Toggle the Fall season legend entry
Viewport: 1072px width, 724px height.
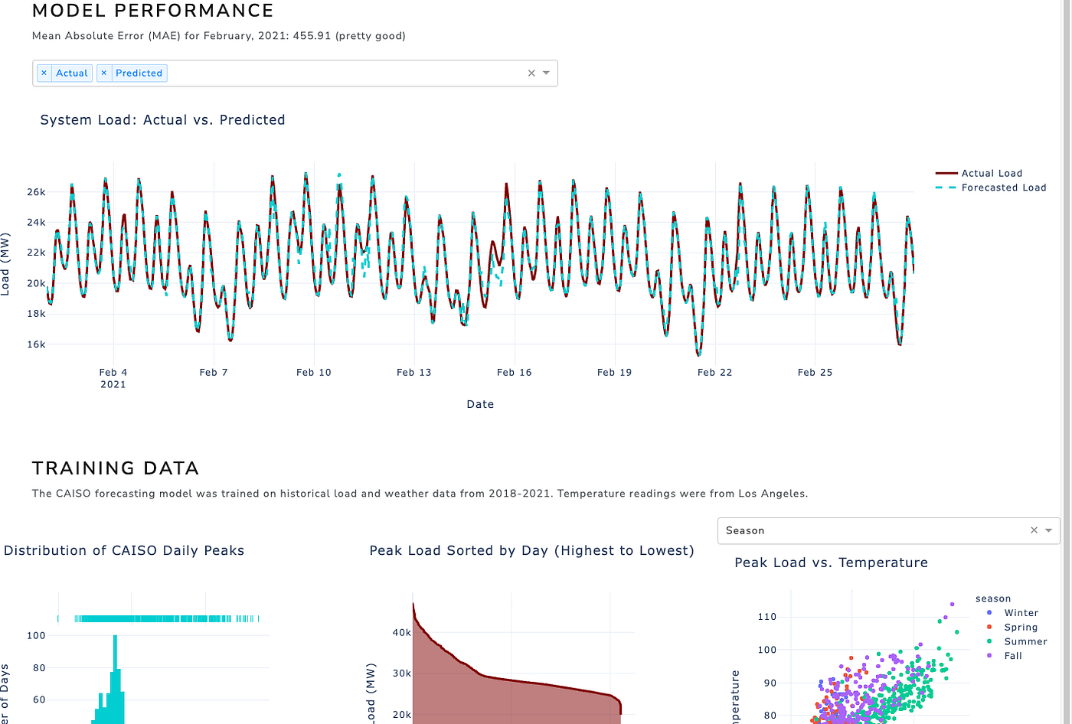point(1013,656)
